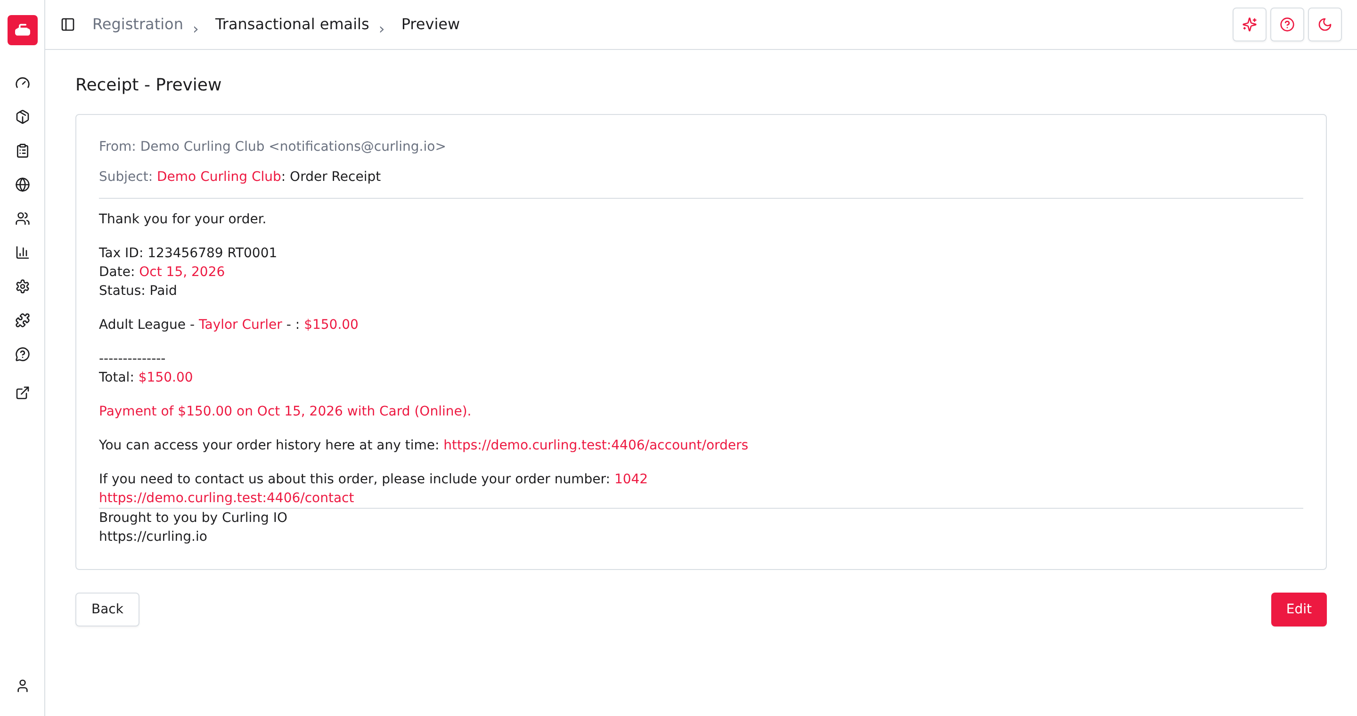Click the Back button
1357x716 pixels.
[x=107, y=609]
